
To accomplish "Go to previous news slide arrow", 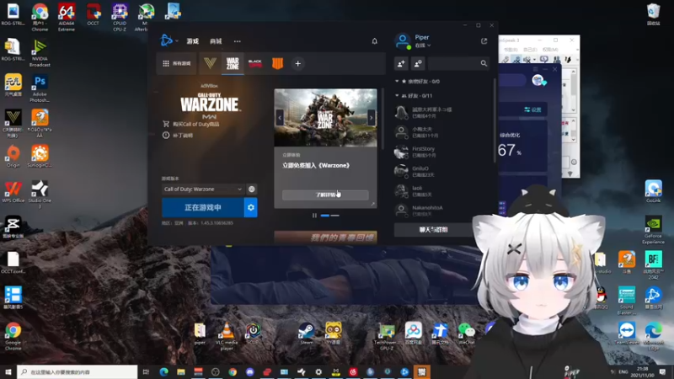I will (280, 117).
